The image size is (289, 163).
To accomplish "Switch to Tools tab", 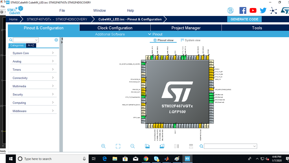I will click(257, 28).
